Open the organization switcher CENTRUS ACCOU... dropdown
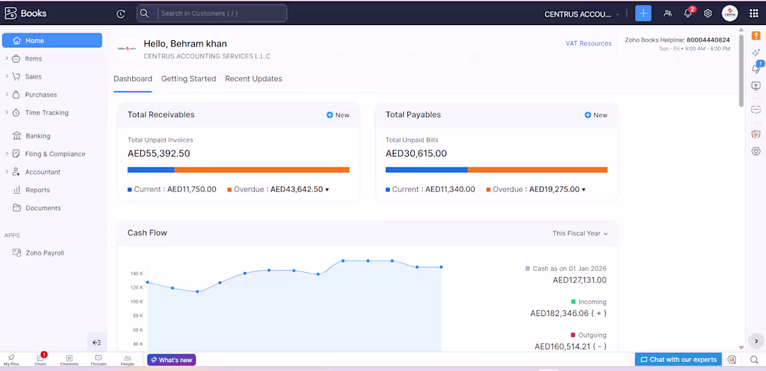766x371 pixels. [582, 14]
